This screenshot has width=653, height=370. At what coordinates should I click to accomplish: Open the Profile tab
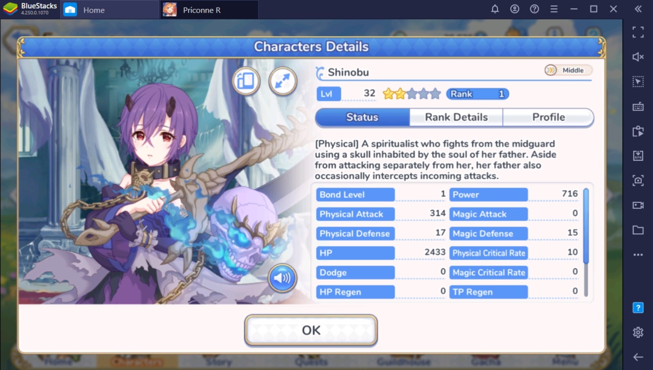click(548, 117)
